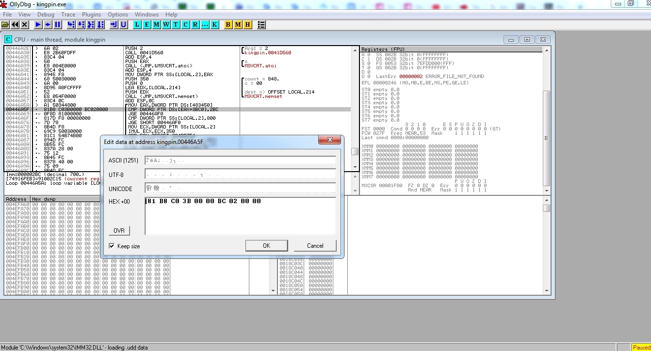Open Search results with the R icon
This screenshot has height=351, width=651.
tap(195, 24)
